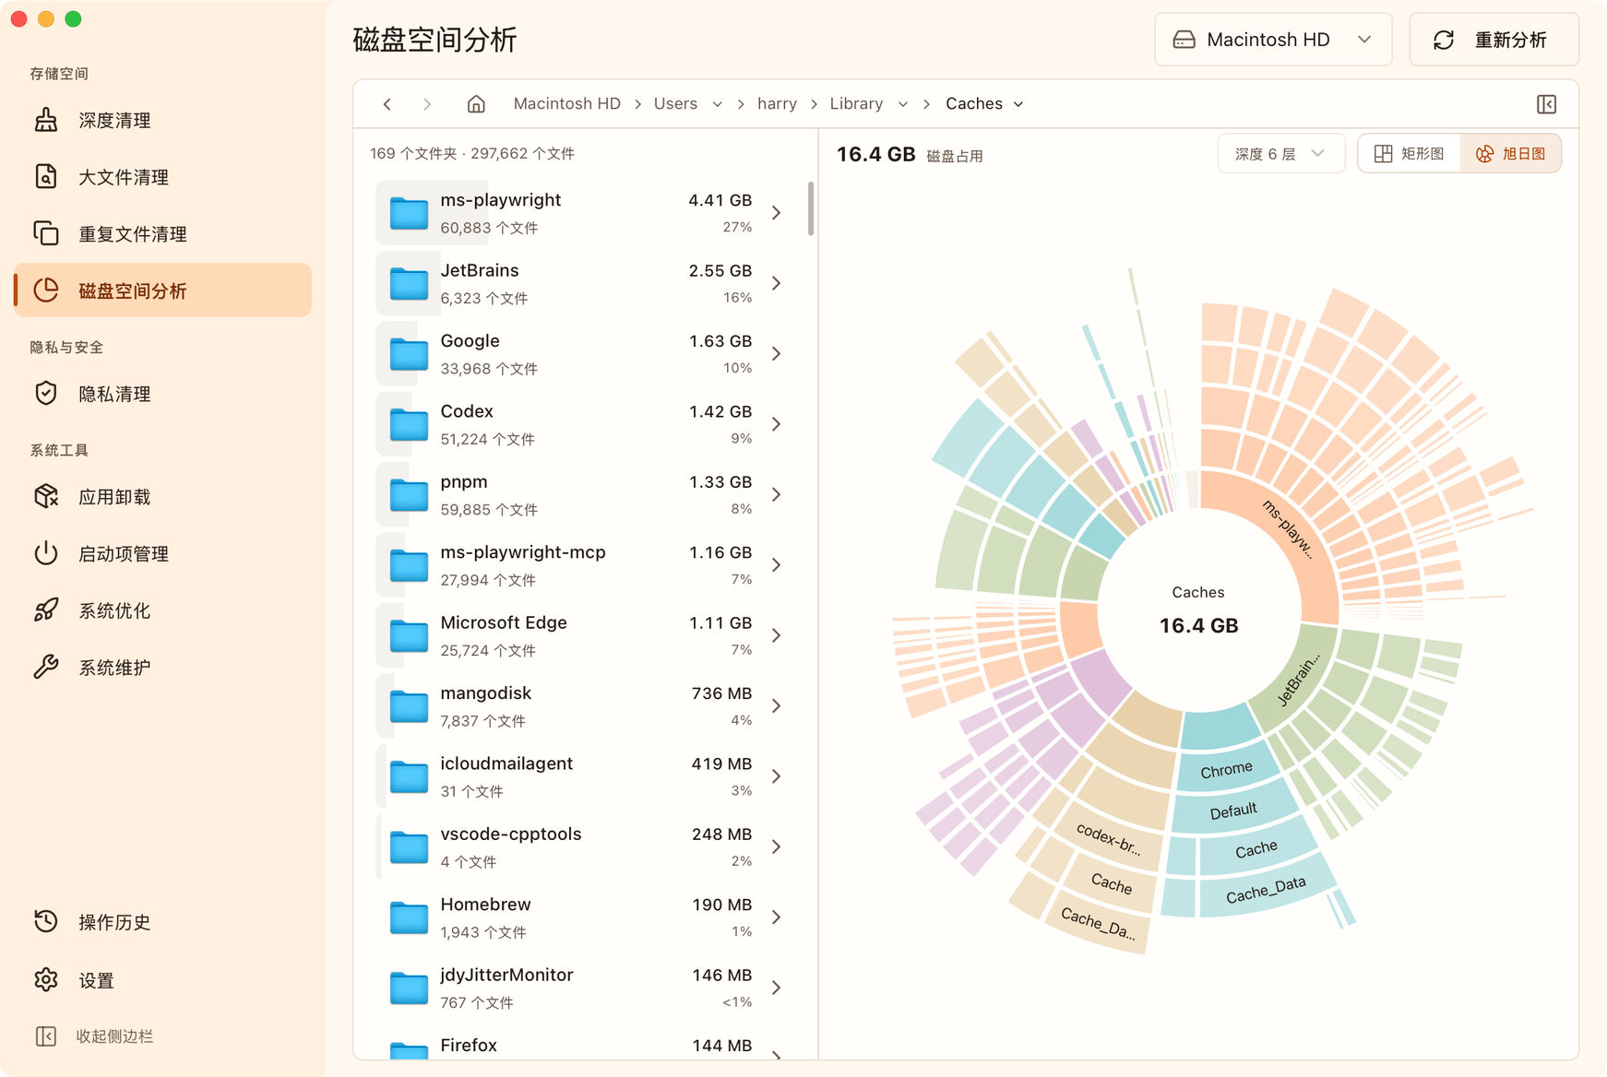Image resolution: width=1607 pixels, height=1077 pixels.
Task: Open 设置 settings
Action: (162, 980)
